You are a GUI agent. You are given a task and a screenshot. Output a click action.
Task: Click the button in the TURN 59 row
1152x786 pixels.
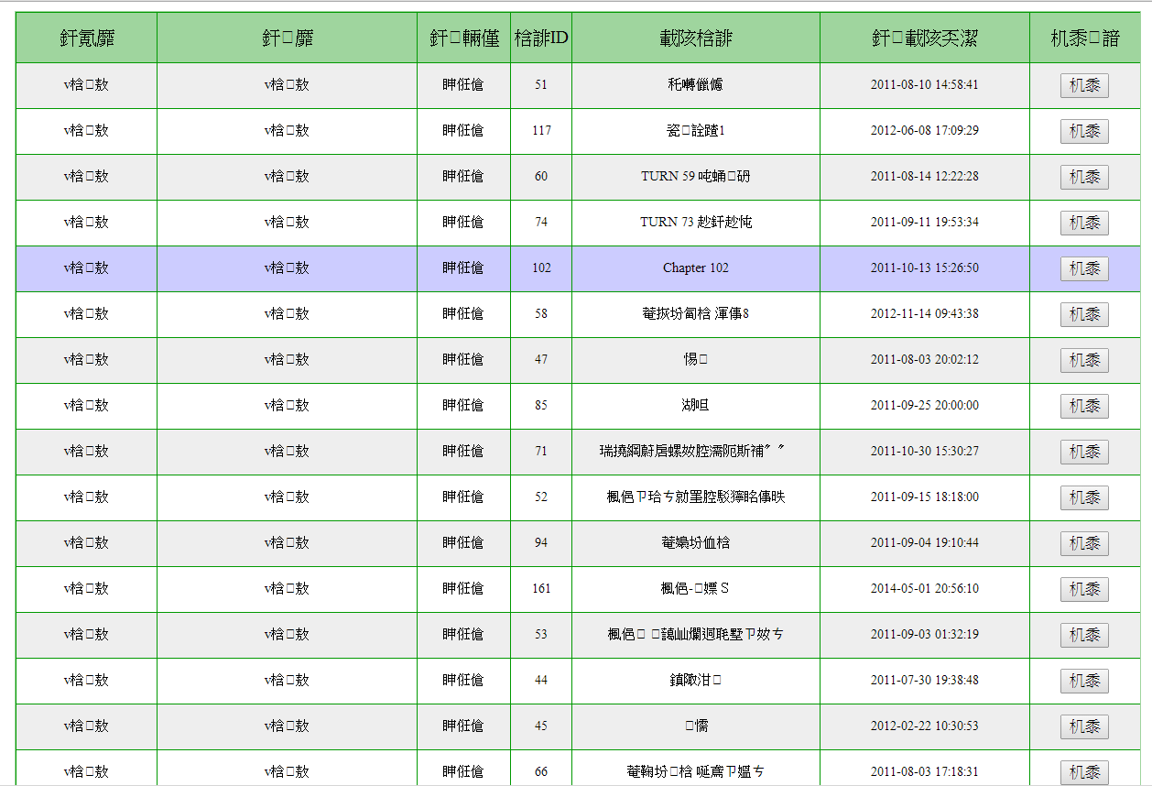tap(1084, 177)
